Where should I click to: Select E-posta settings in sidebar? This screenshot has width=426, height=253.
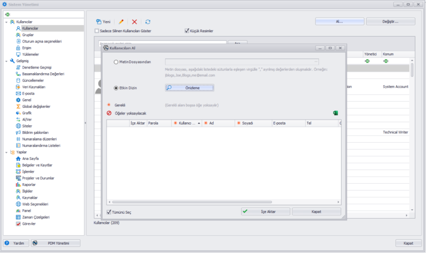(28, 94)
